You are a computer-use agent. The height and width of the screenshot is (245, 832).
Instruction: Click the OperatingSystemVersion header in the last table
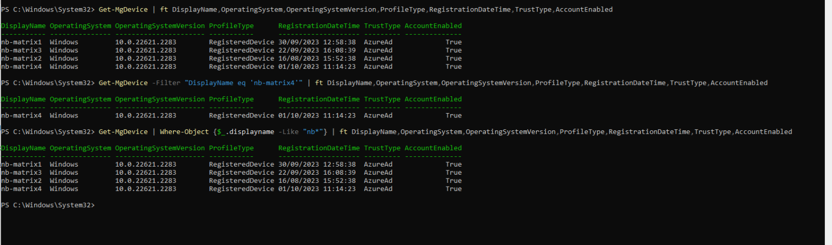coord(160,148)
